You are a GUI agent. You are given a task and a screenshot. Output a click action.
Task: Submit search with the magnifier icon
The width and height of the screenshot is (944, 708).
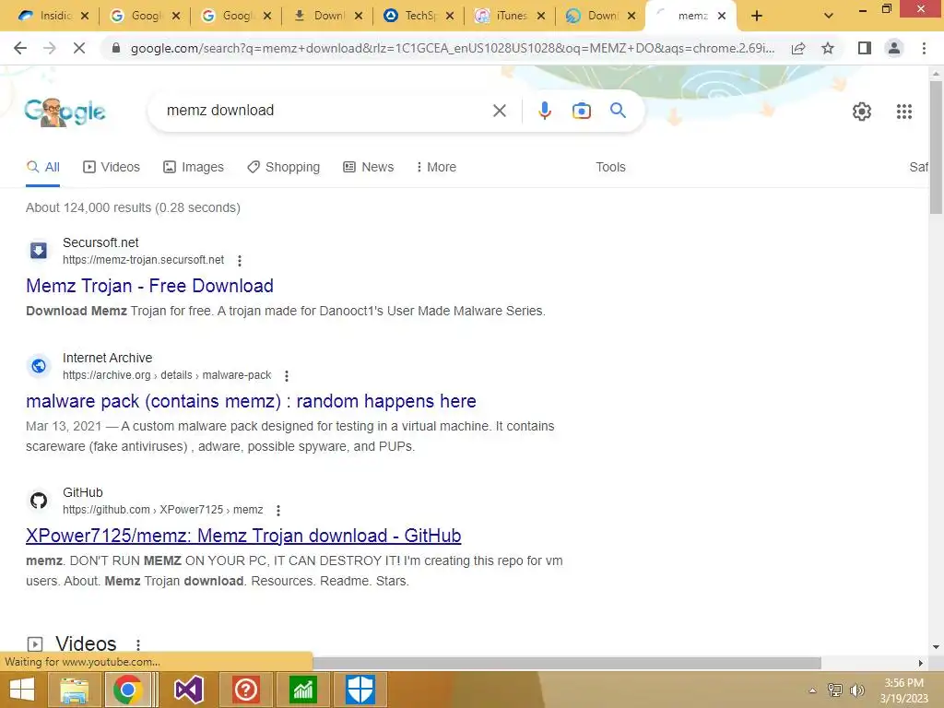(x=618, y=111)
